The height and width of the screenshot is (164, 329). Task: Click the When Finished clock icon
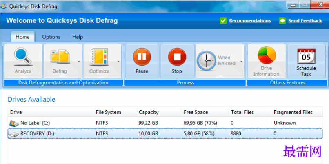[x=206, y=61]
